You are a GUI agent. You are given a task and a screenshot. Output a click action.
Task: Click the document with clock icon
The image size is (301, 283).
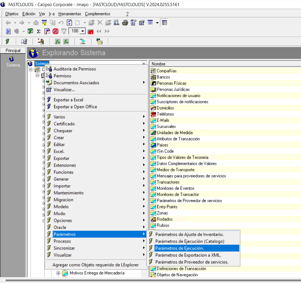[47, 31]
